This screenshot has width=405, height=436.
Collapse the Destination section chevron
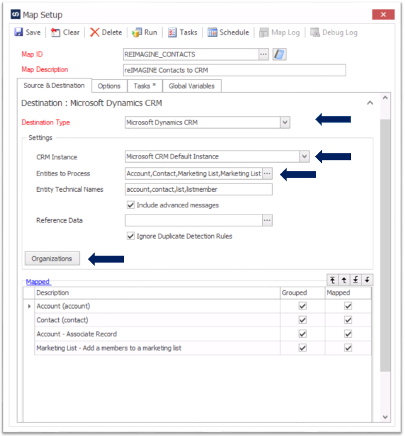[x=370, y=103]
